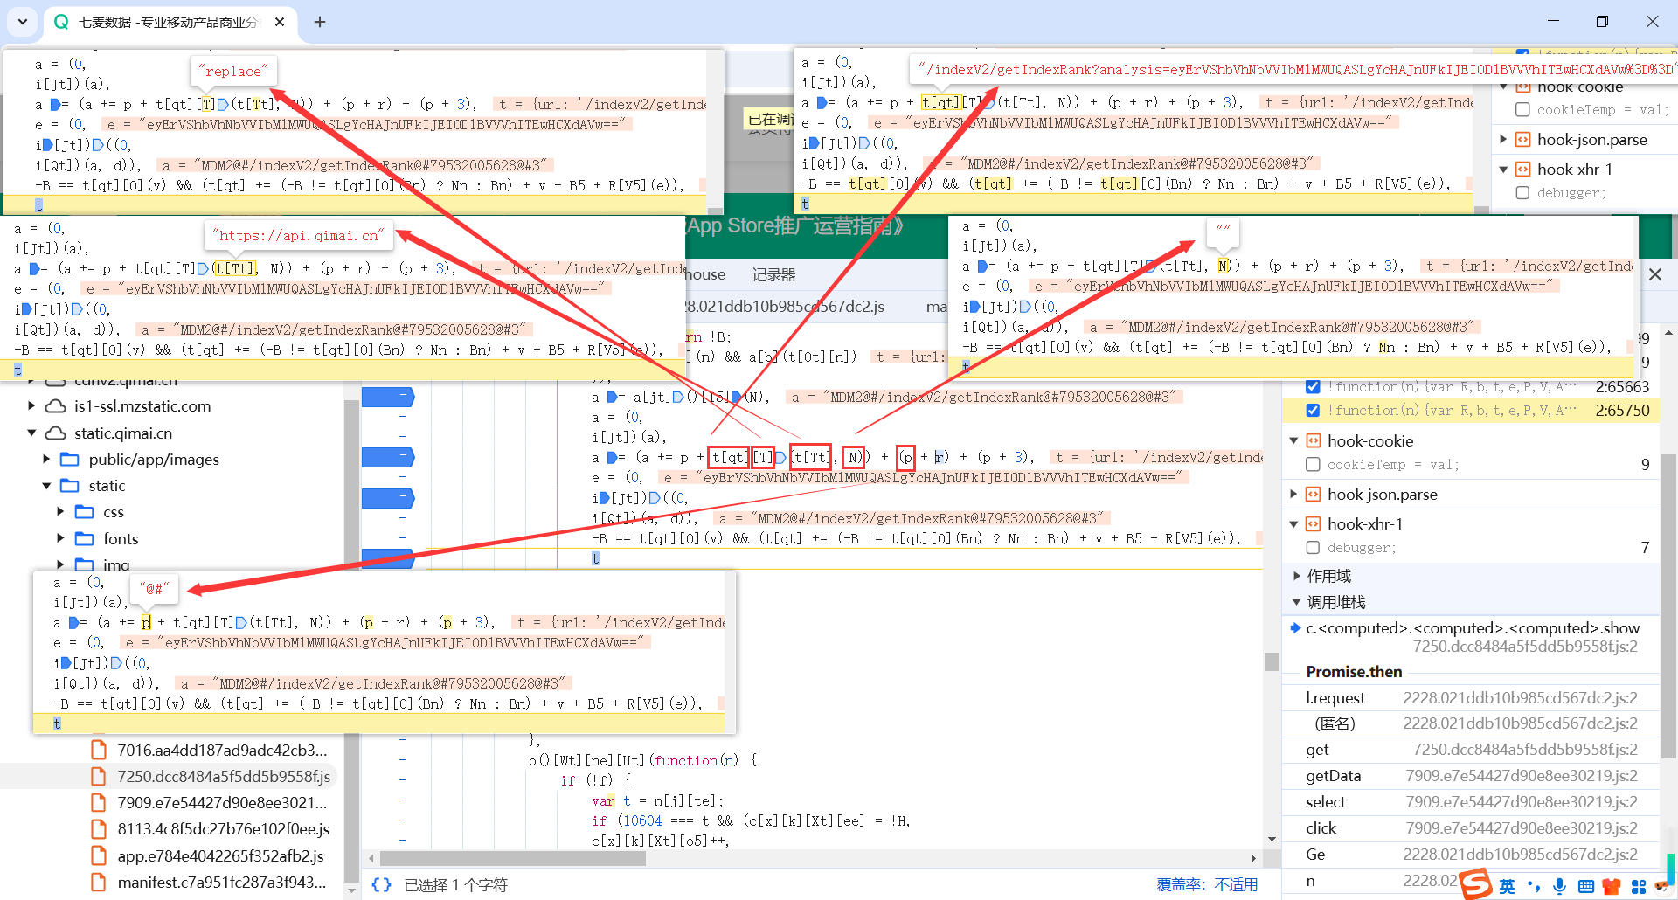The width and height of the screenshot is (1678, 900).
Task: Expand the is1-ssl.mzstatic.com domain
Action: (31, 405)
